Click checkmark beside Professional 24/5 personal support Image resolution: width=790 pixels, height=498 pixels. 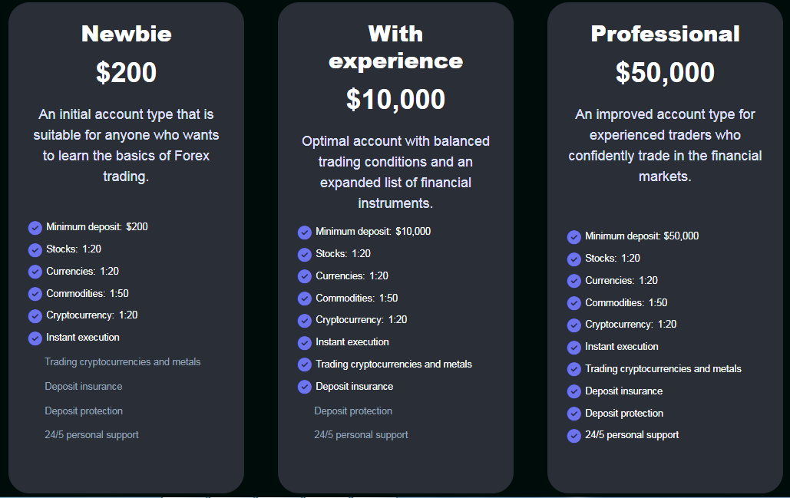[x=573, y=436]
